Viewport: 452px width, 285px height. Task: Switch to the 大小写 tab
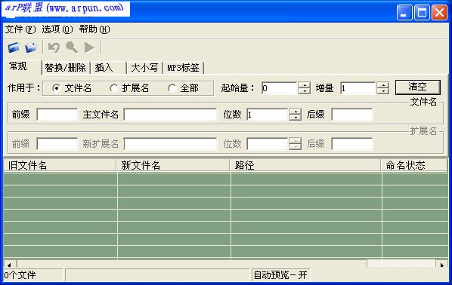(144, 68)
